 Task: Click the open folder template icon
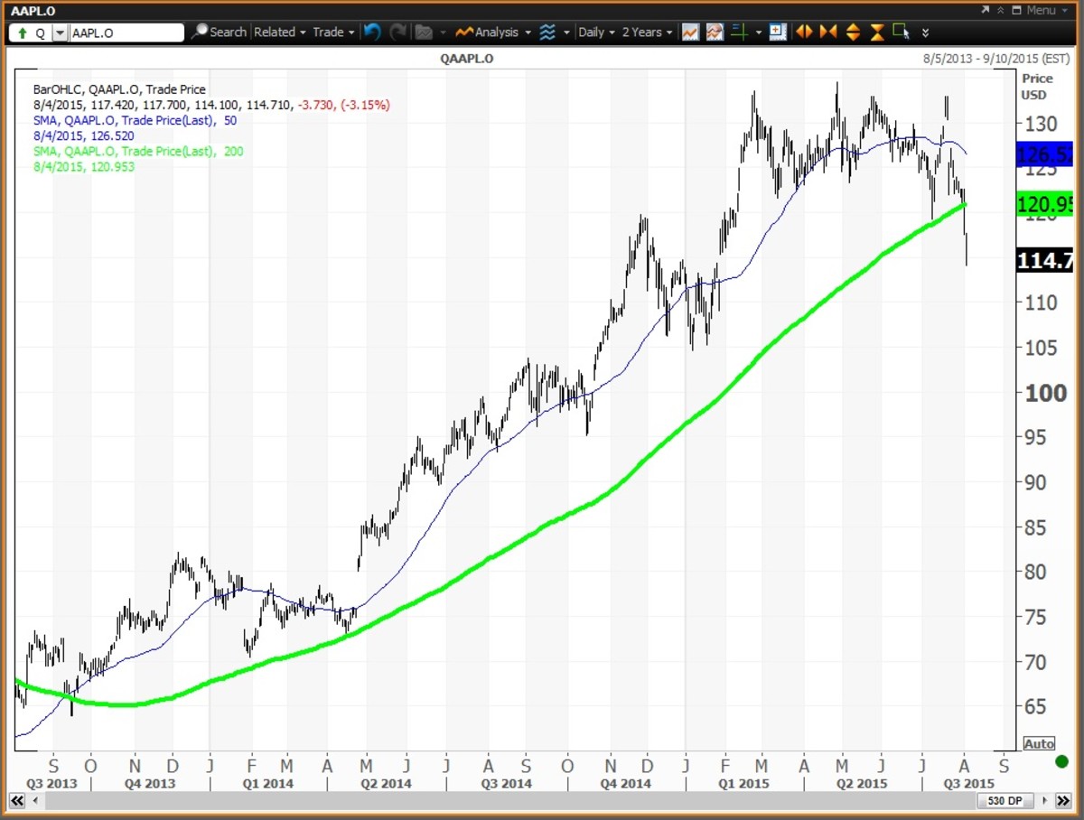point(424,32)
